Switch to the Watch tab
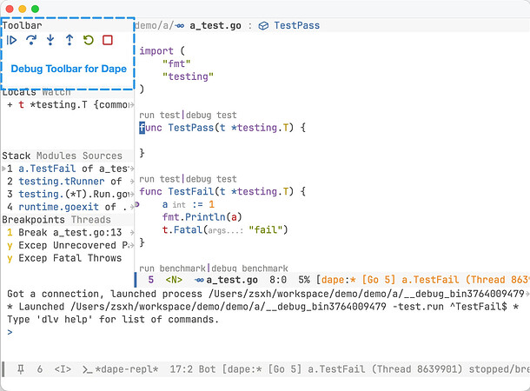Viewport: 530px width, 391px height. [57, 92]
